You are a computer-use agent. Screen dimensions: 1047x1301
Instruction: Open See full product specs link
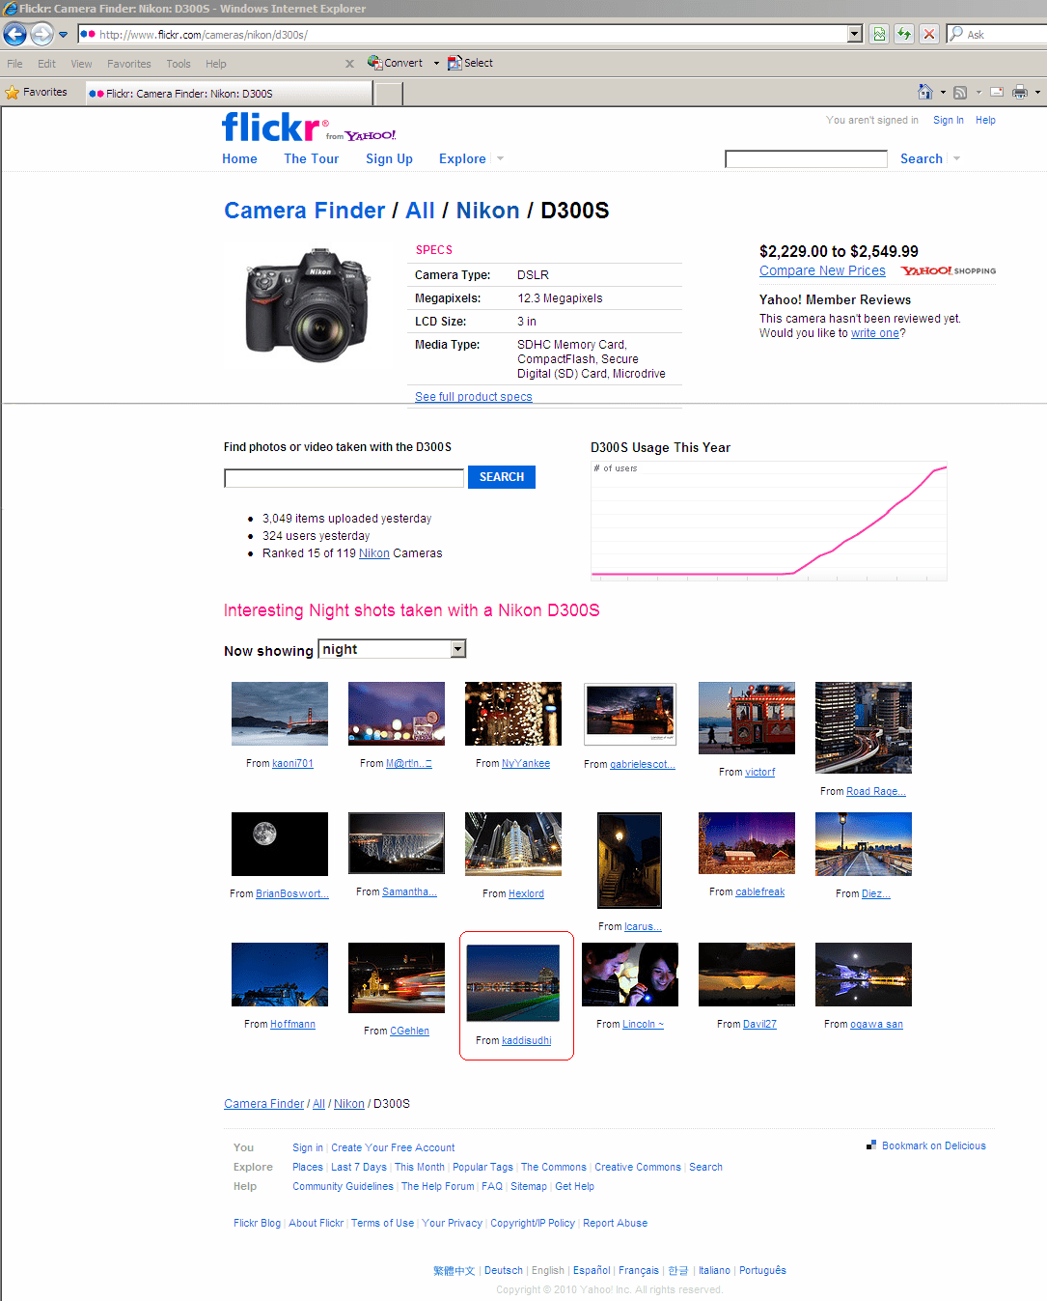[x=473, y=397]
